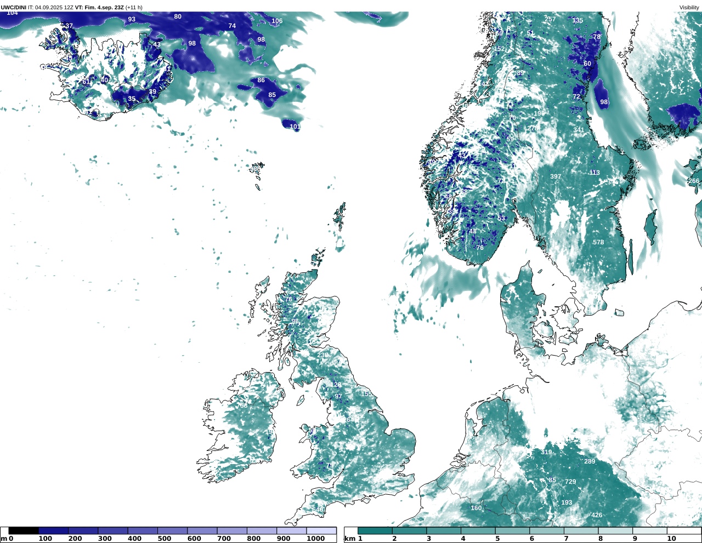This screenshot has width=702, height=543.
Task: Click the '48' value in southern Norway
Action: click(x=473, y=231)
